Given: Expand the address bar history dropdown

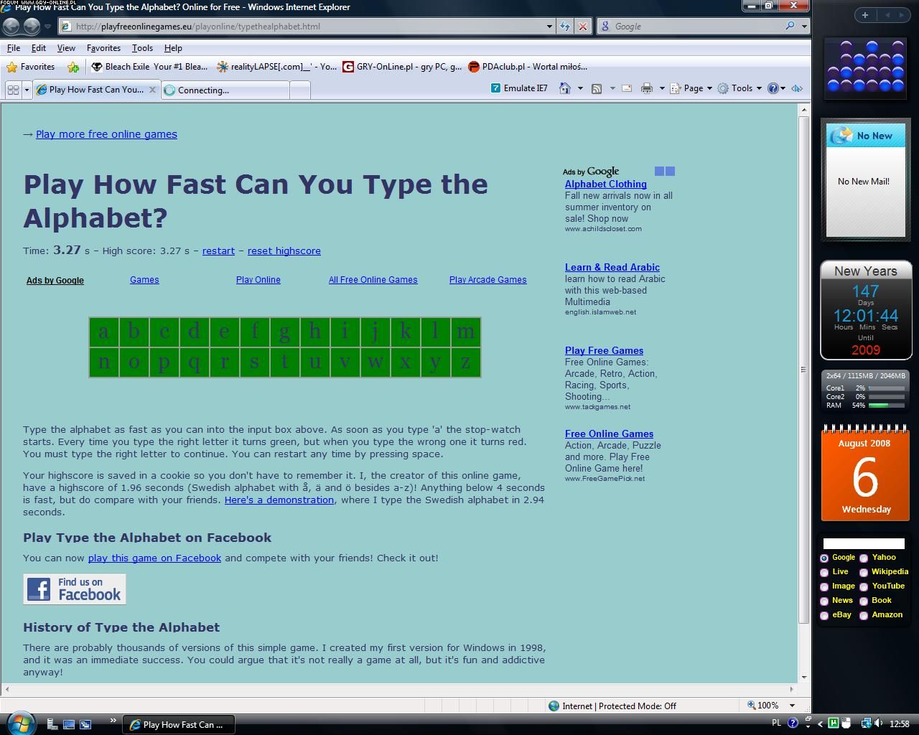Looking at the screenshot, I should pos(549,26).
